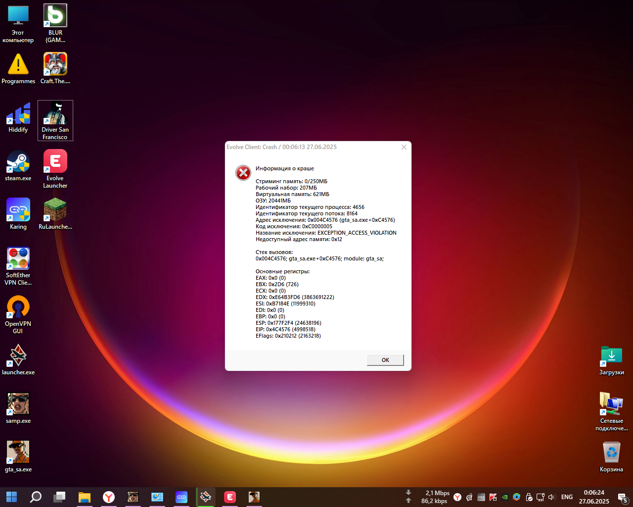Switch to Evolve Launcher on taskbar
This screenshot has width=633, height=507.
[x=230, y=497]
